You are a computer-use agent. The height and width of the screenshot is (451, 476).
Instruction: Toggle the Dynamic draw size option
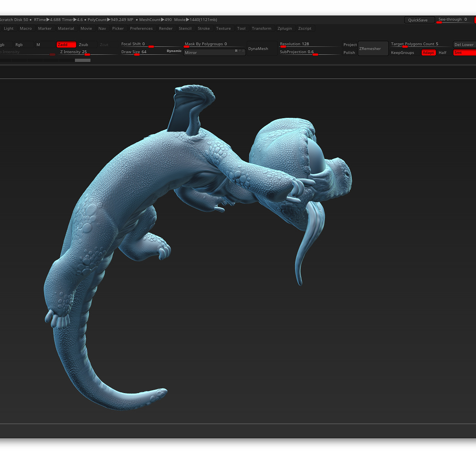click(174, 51)
